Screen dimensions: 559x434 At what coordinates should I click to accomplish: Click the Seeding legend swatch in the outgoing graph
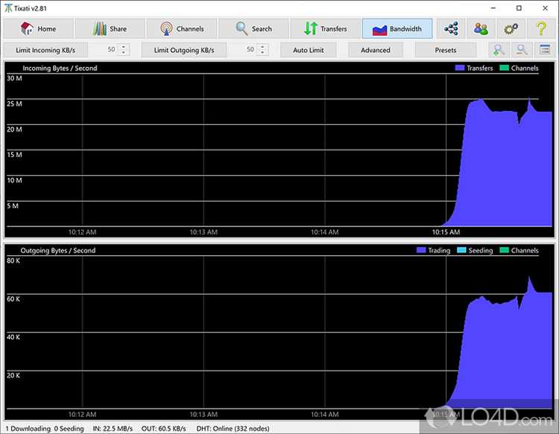pos(461,250)
